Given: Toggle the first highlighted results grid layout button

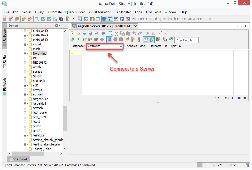Looking at the screenshot, I should [x=146, y=40].
